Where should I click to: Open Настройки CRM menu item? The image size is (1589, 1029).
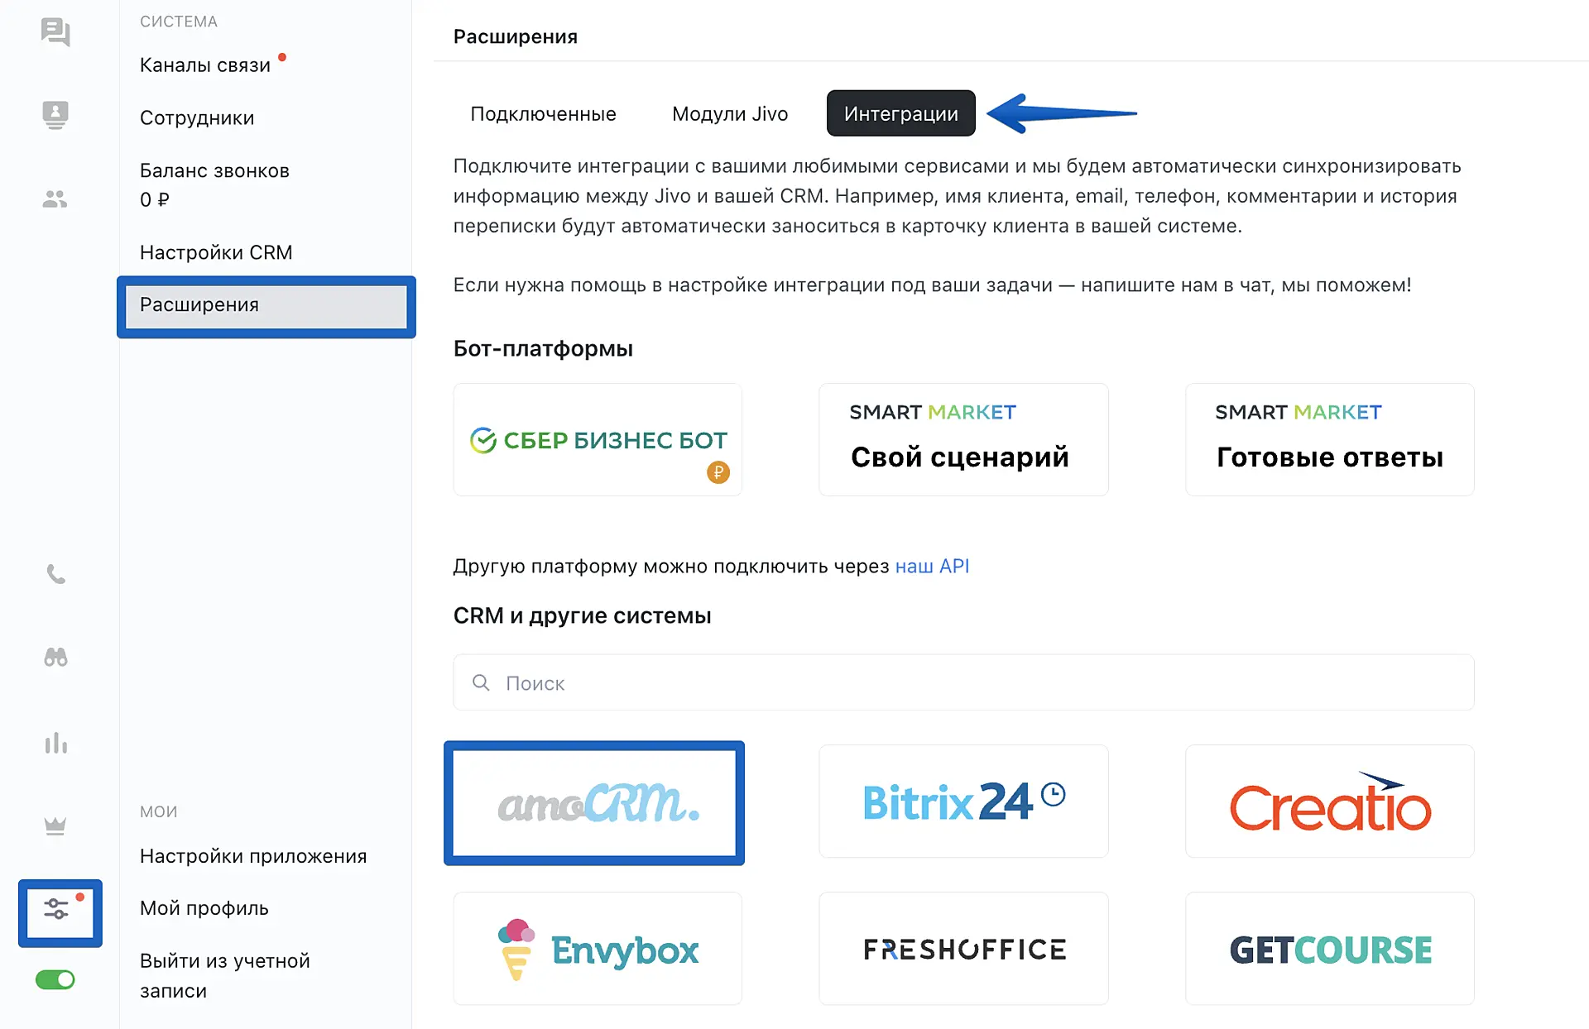coord(216,252)
